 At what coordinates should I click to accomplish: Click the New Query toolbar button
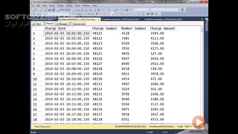[64, 10]
